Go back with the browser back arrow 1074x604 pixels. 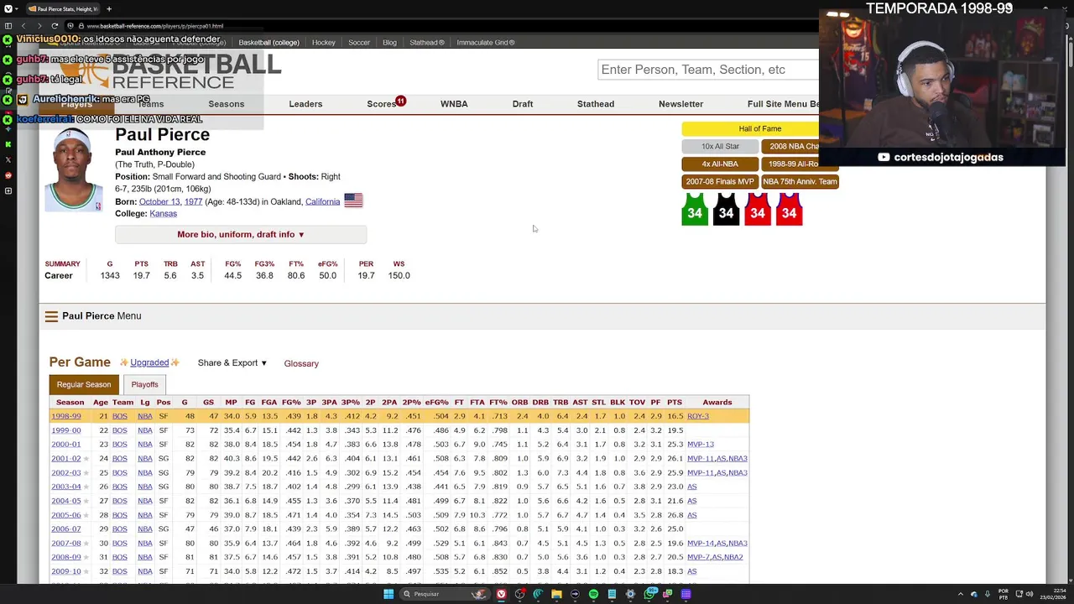[x=24, y=26]
